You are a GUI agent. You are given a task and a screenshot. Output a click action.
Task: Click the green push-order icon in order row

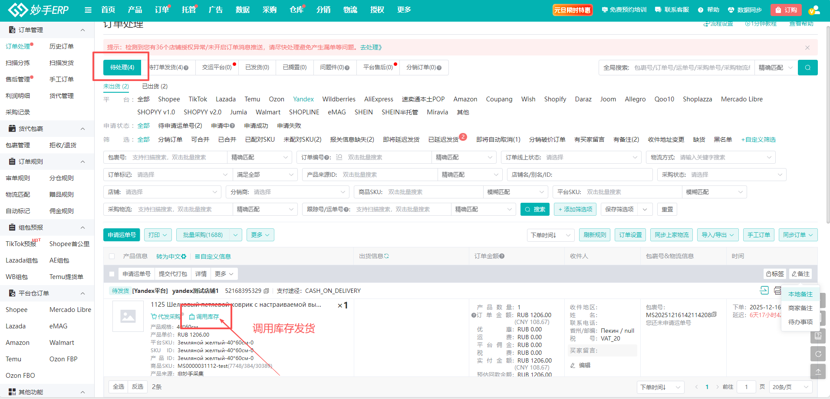point(764,290)
